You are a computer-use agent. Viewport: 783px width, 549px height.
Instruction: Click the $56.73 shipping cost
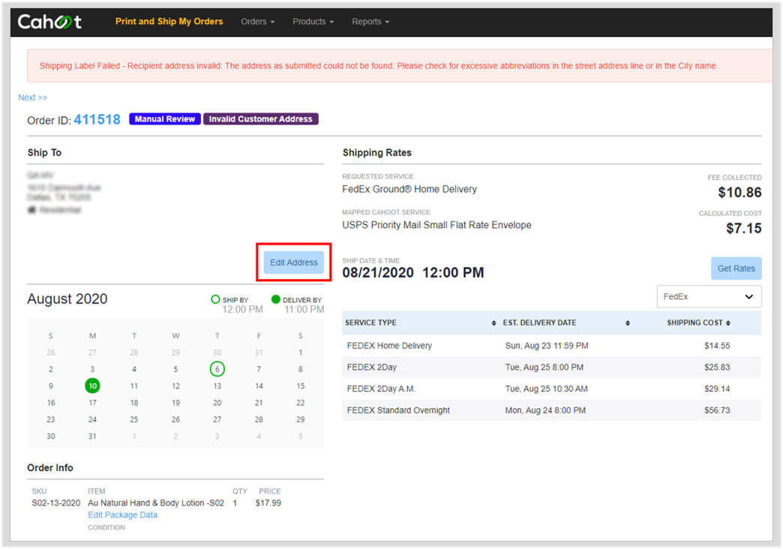click(x=717, y=410)
